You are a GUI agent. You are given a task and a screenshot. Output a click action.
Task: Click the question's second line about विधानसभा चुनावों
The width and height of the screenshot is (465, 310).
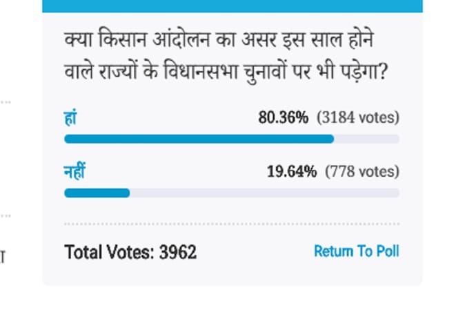coord(226,72)
